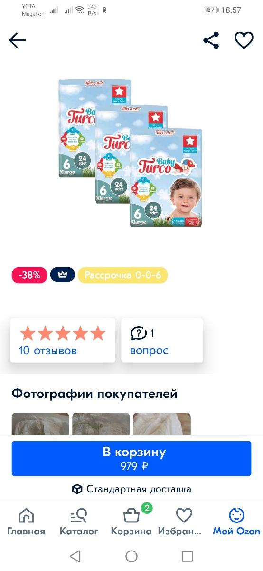Open Каталог tab
This screenshot has width=263, height=571.
(79, 522)
